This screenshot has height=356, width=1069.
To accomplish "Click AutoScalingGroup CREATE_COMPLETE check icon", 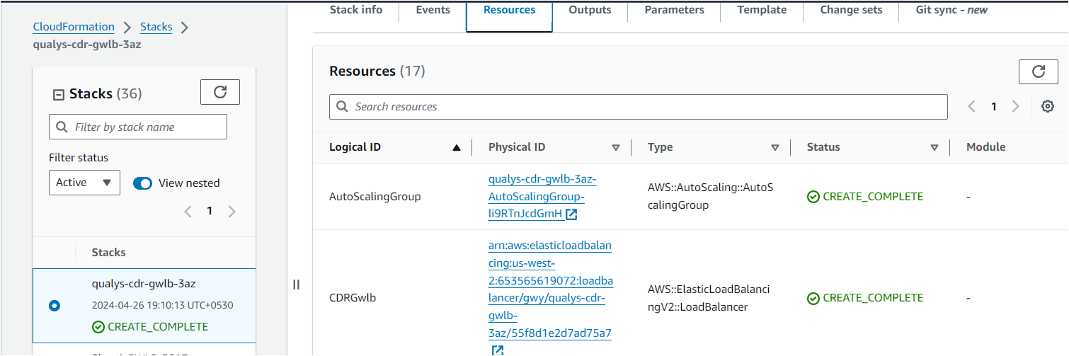I will (x=813, y=197).
